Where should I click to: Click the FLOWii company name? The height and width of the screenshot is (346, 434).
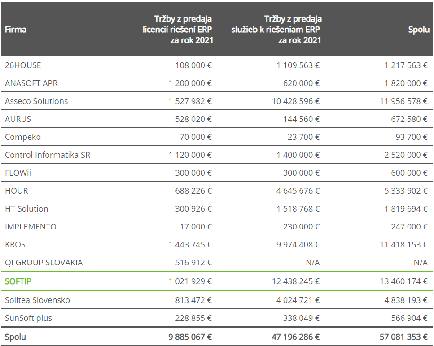click(18, 173)
